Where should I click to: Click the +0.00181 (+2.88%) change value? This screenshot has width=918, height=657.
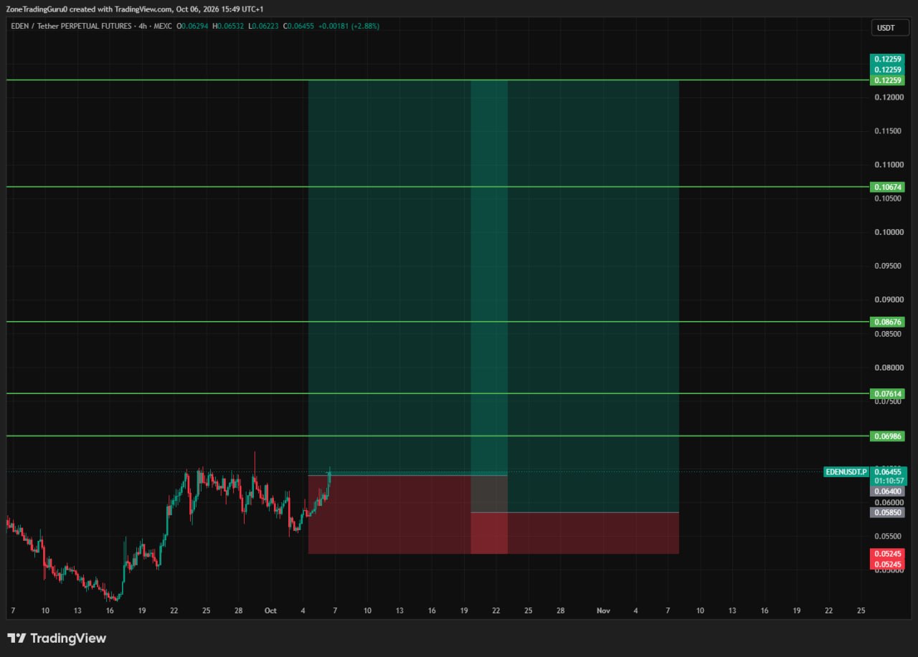click(351, 26)
